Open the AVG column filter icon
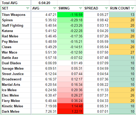This screenshot has width=136, height=115. (55, 8)
